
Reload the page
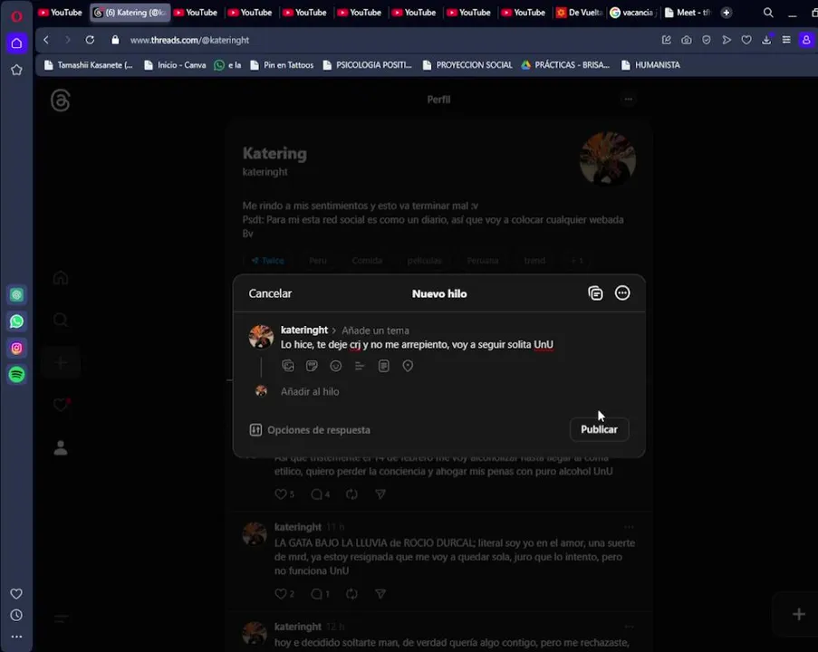click(90, 40)
